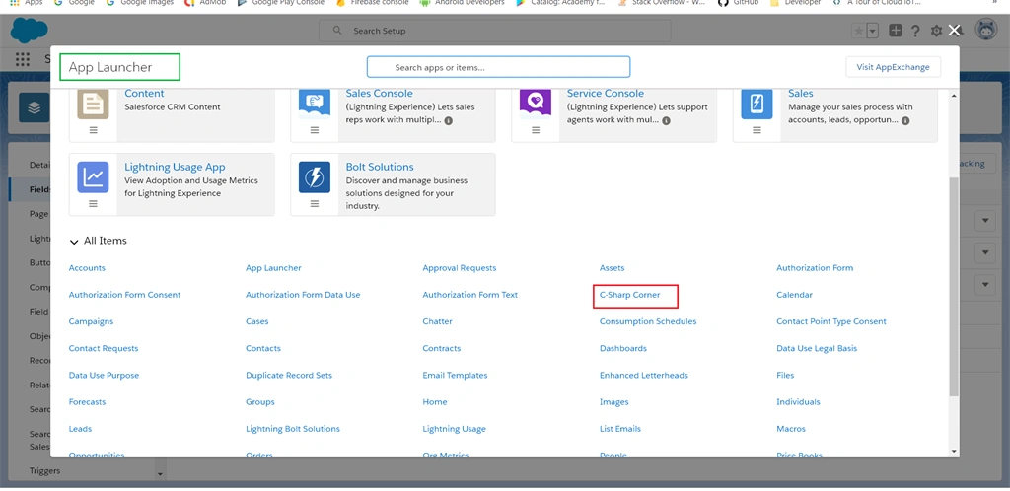Open the nine-dot App Launcher icon
Viewport: 1010px width, 491px height.
coord(23,59)
